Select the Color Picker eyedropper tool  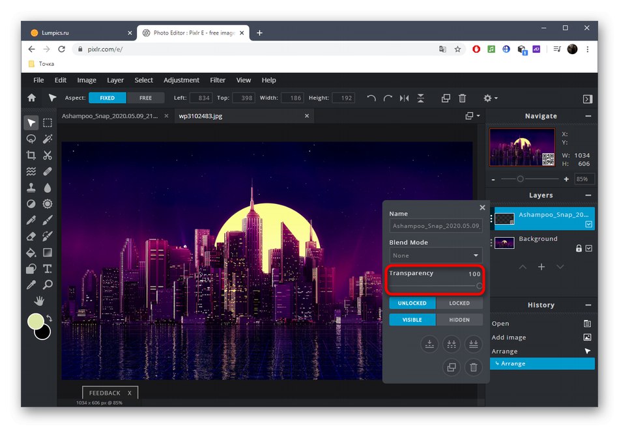(x=31, y=285)
